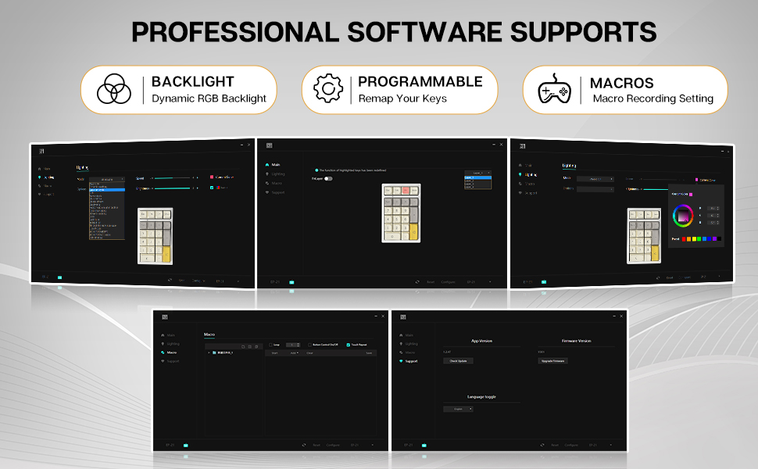Screen dimensions: 758x469
Task: Uncheck the Touch Repeat checkbox
Action: coord(348,345)
